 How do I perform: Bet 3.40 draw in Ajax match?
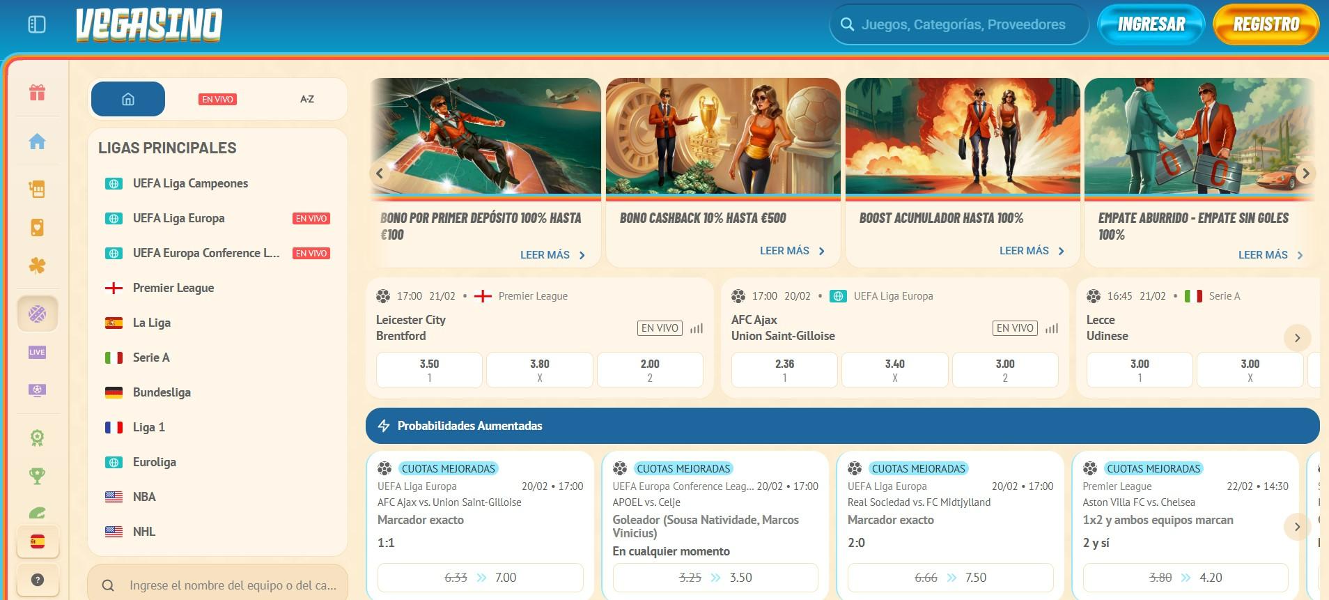click(x=895, y=370)
